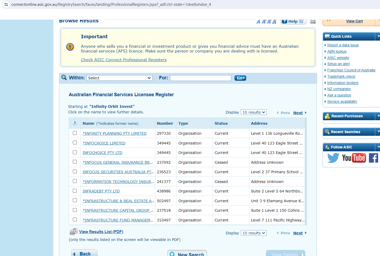The width and height of the screenshot is (380, 256).
Task: Tick the checkbox for INFOCHOICE LIMITED
Action: coord(75,143)
